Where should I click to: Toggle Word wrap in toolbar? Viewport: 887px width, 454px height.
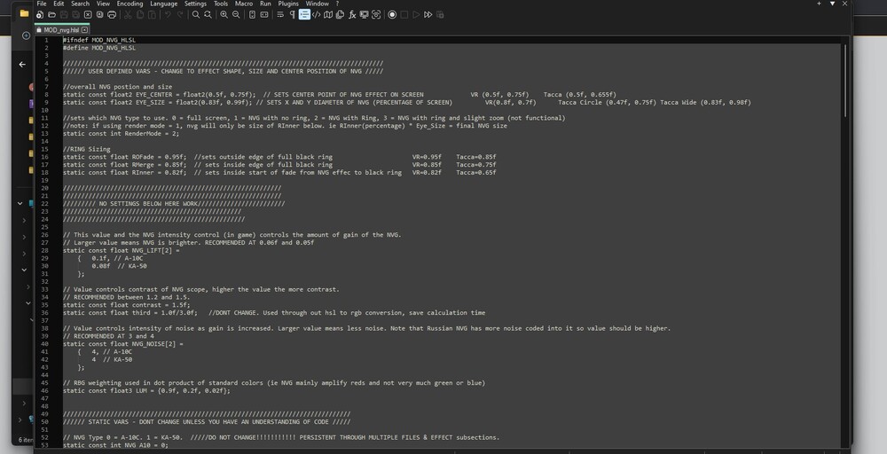click(x=280, y=15)
